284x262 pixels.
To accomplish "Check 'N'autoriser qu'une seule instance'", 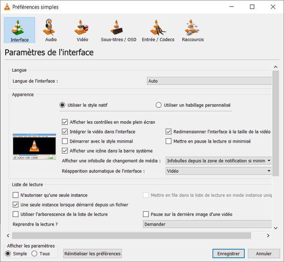I will click(x=16, y=195).
